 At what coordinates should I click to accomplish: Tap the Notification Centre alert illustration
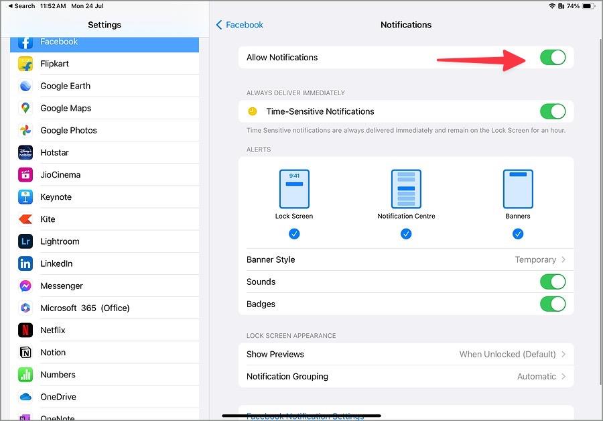pos(406,189)
